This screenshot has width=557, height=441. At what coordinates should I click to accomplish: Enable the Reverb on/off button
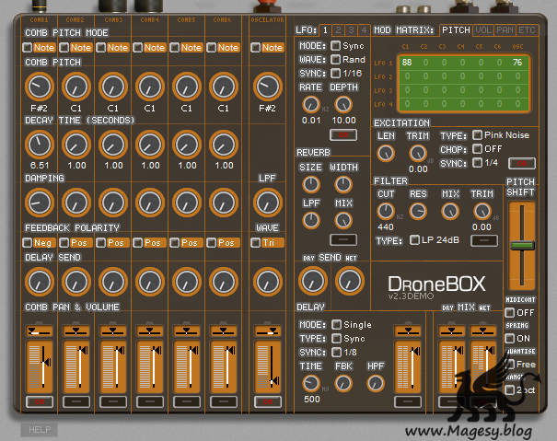(x=343, y=240)
